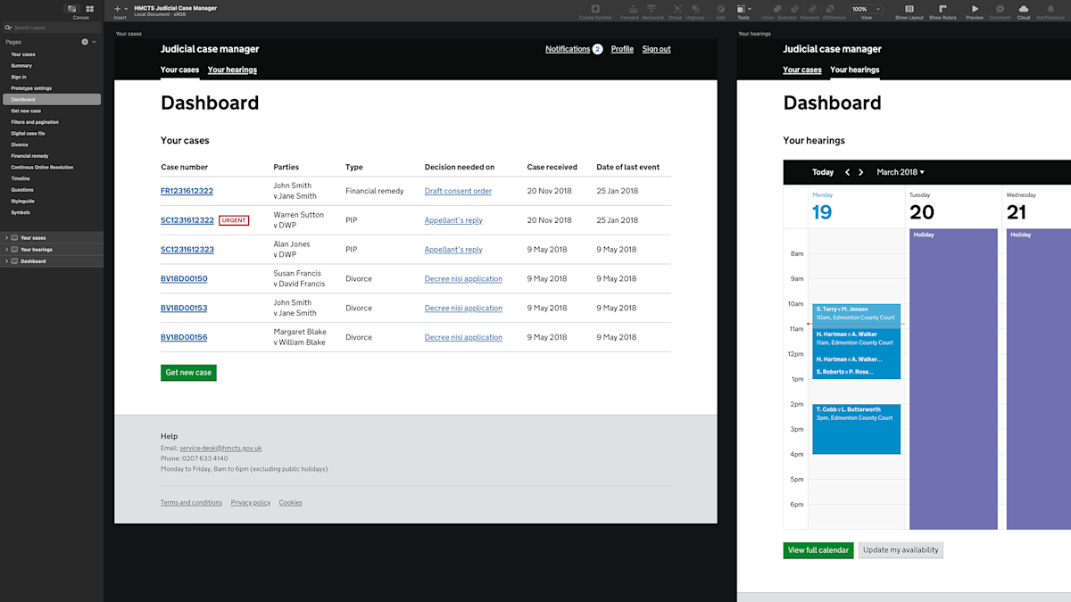Select the 'Timeline' page in sidebar
Screen dimensions: 1071x602
[21, 178]
